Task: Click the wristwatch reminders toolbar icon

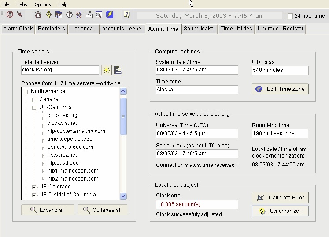Action: coord(48,15)
